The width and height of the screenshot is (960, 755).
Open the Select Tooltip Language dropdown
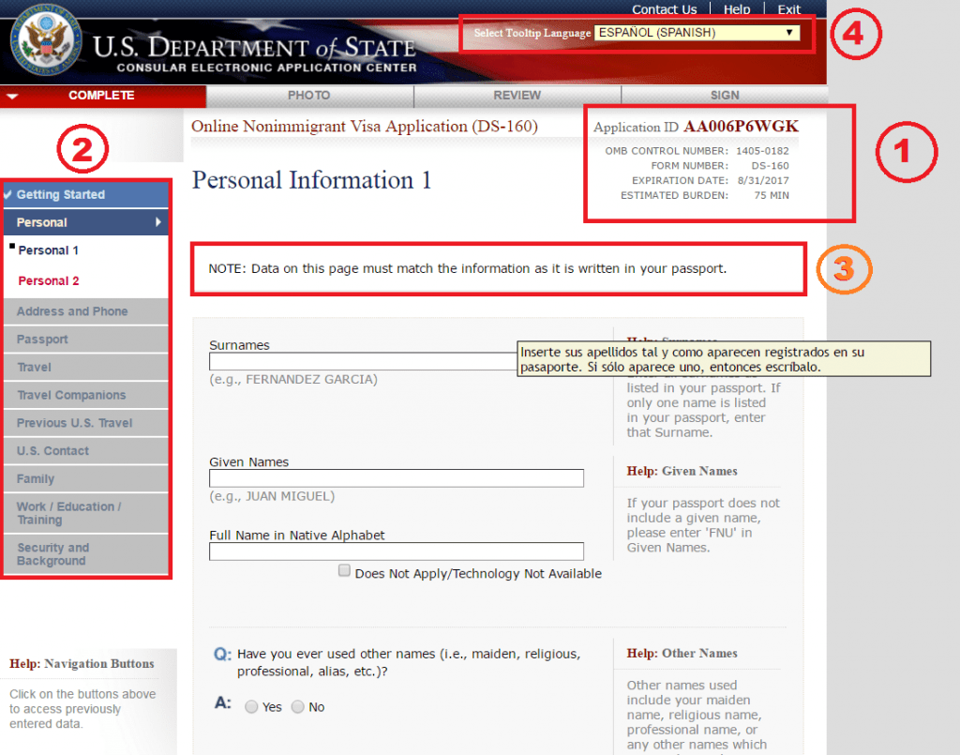(x=697, y=33)
